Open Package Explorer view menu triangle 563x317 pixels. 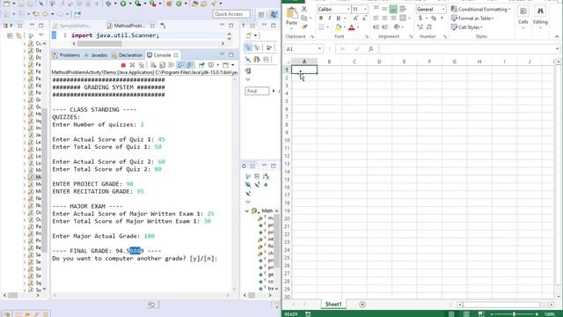coord(40,35)
